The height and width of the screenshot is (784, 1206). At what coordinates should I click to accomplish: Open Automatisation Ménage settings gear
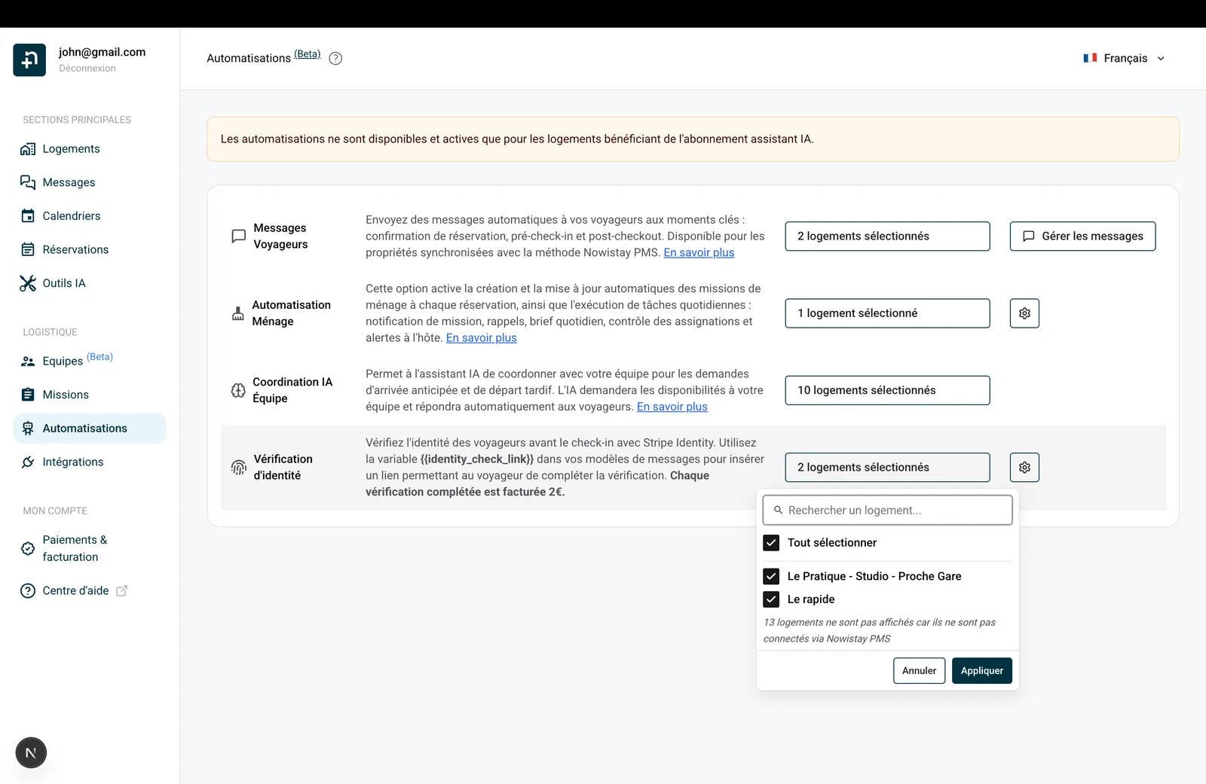point(1024,313)
